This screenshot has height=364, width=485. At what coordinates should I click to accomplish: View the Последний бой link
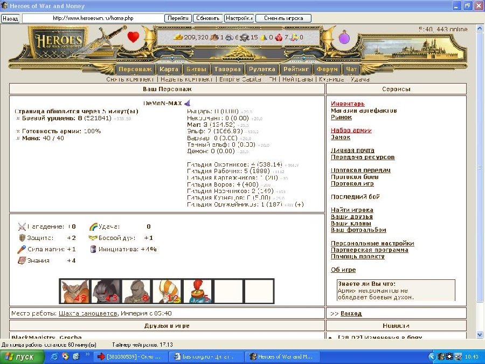355,196
